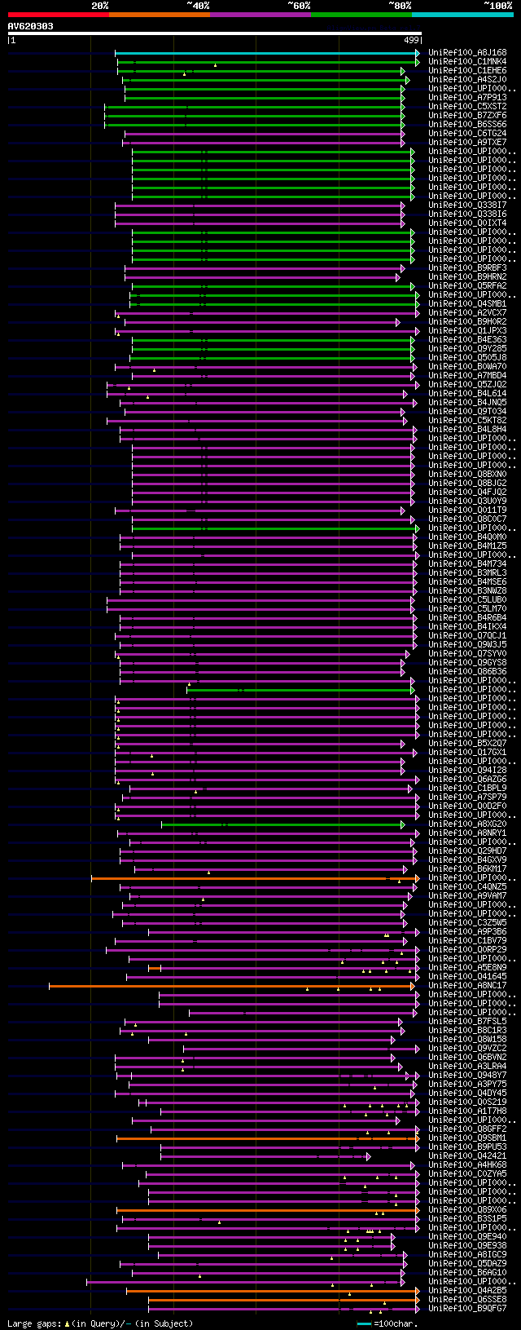
Task: Select UniRef100_B5X2Q7 hit
Action: tap(467, 743)
